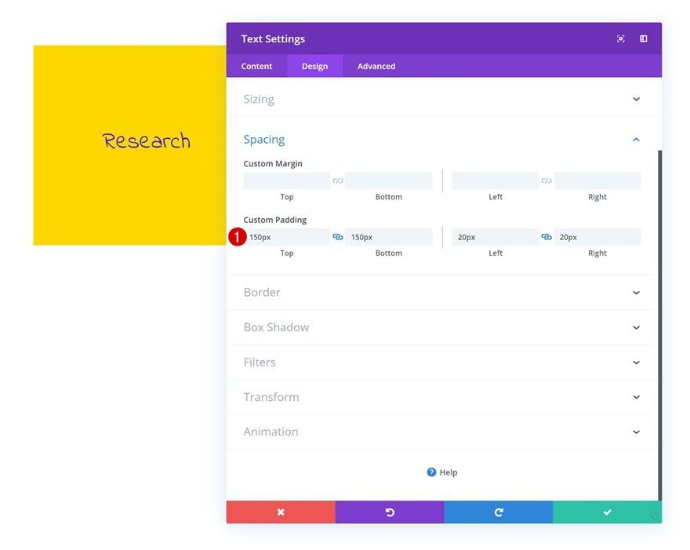Toggle link for margin left and right
The width and height of the screenshot is (690, 550).
click(x=546, y=180)
